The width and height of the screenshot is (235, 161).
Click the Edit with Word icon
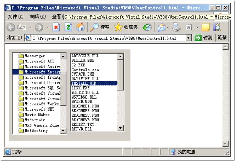[189, 27]
